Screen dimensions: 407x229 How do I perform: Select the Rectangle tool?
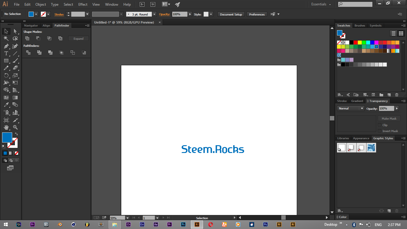[x=6, y=61]
